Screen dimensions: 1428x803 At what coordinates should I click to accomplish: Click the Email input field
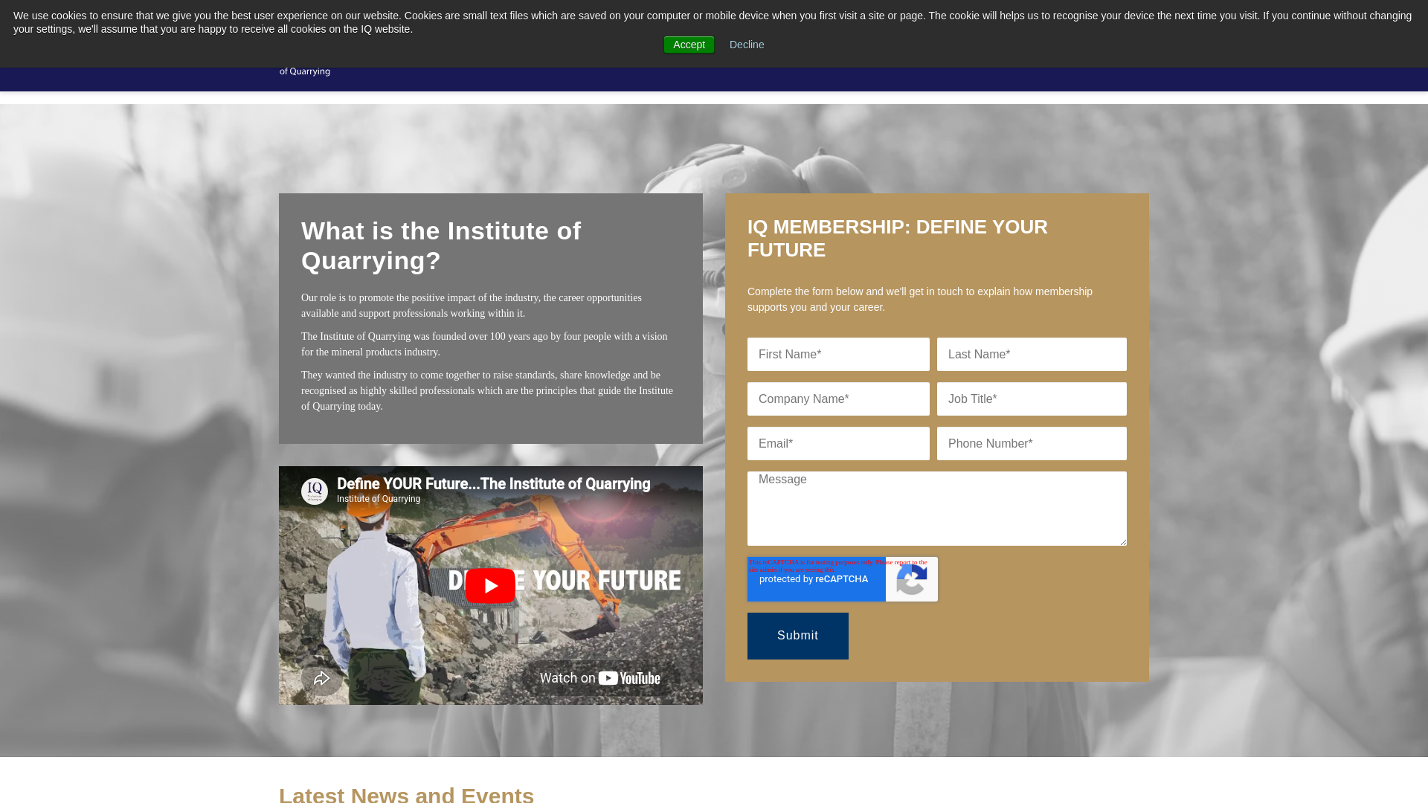(x=838, y=444)
